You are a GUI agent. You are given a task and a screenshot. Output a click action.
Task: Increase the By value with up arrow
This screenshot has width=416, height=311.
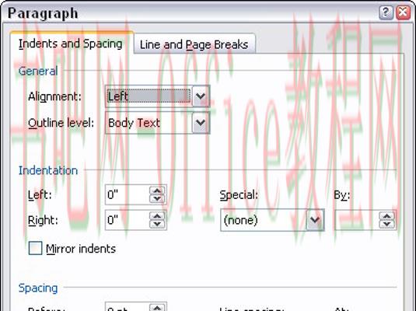pos(386,216)
